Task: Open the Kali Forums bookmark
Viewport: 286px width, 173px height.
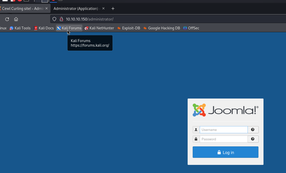Action: point(69,28)
